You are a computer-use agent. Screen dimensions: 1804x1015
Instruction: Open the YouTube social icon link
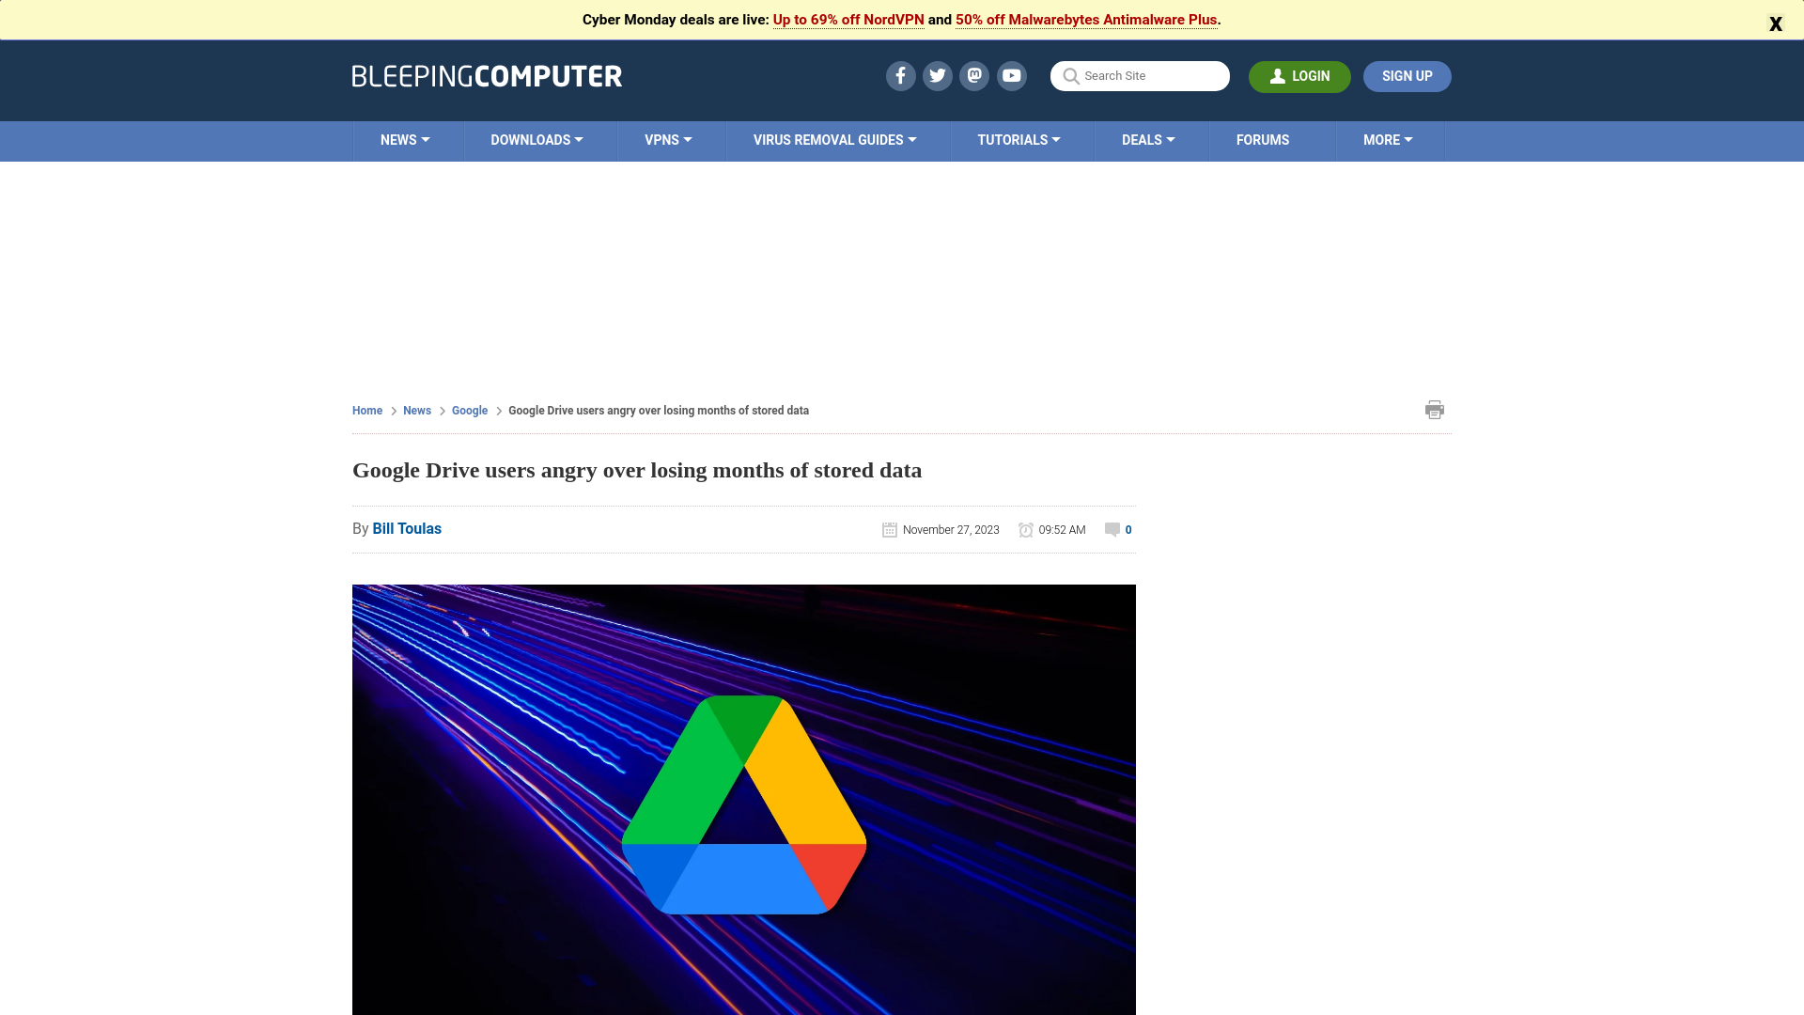[x=1011, y=75]
